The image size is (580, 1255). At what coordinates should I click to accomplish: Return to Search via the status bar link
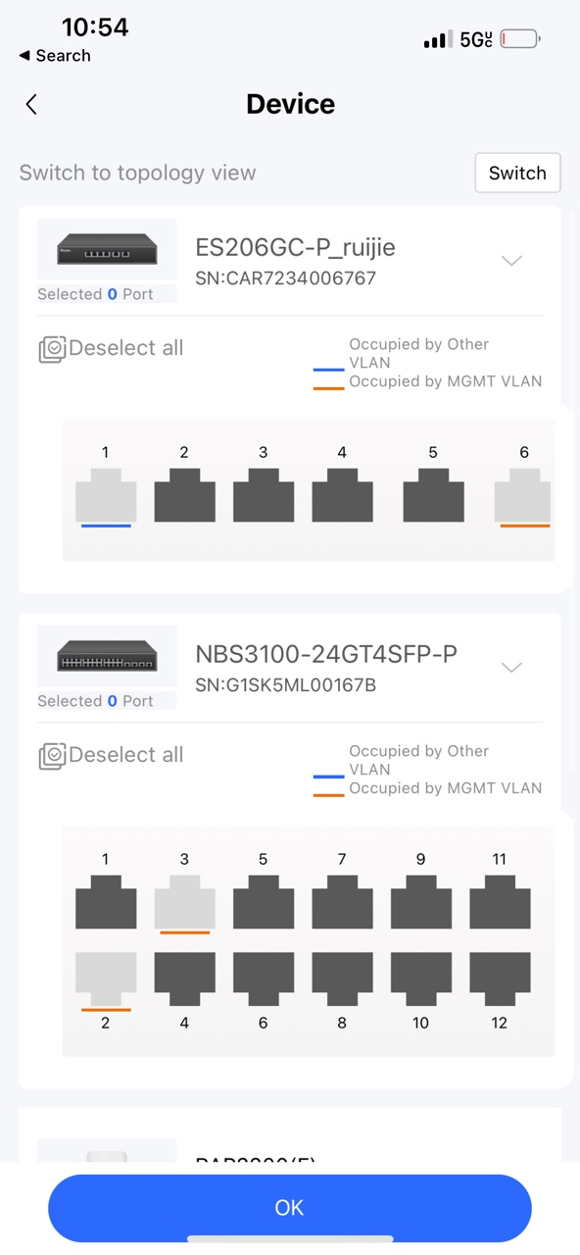(55, 56)
